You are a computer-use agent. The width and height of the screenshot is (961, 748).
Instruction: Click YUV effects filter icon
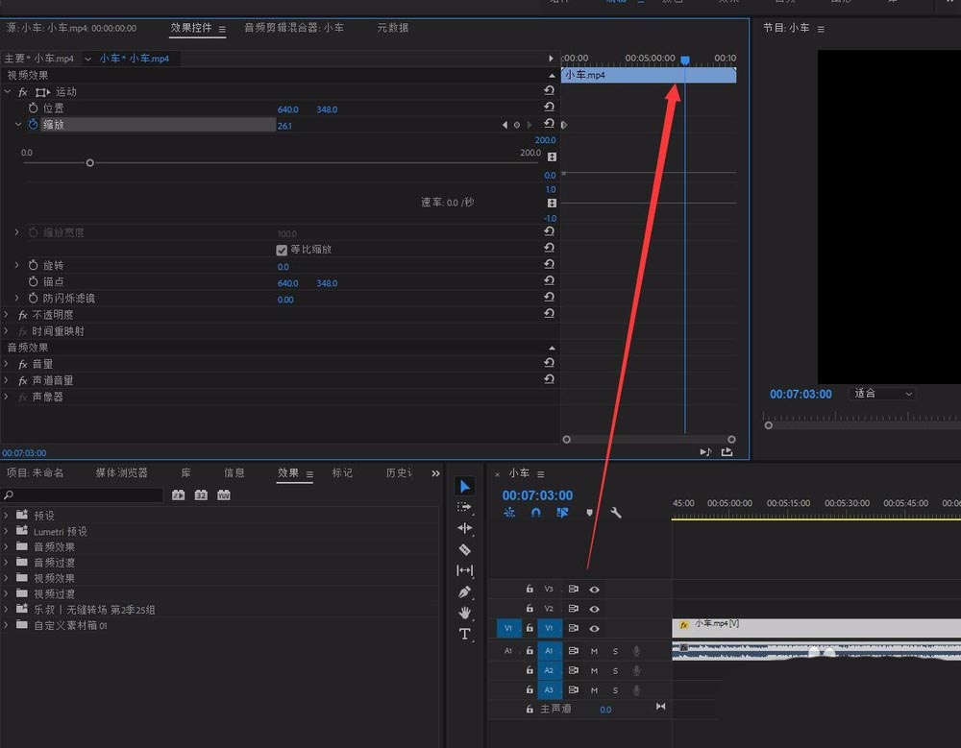[224, 495]
